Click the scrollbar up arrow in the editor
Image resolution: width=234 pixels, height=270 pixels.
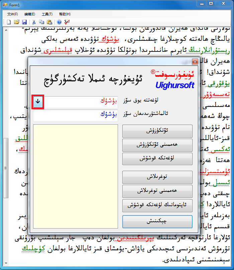(6, 30)
